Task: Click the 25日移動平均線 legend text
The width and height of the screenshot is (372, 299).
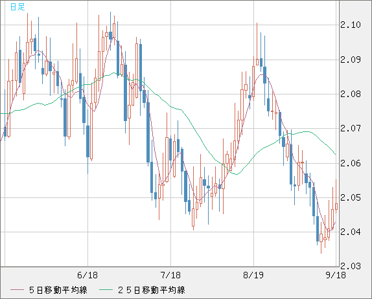Action: click(x=152, y=290)
